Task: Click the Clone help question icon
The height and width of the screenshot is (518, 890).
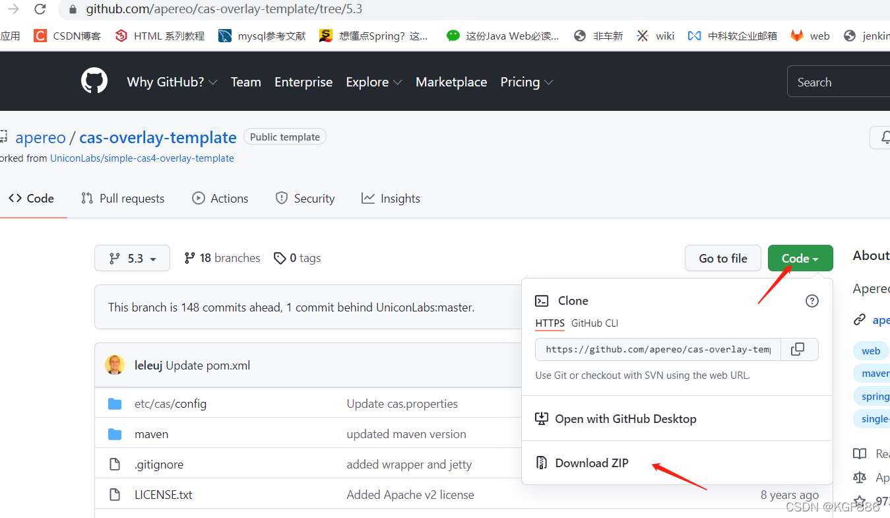Action: 812,301
